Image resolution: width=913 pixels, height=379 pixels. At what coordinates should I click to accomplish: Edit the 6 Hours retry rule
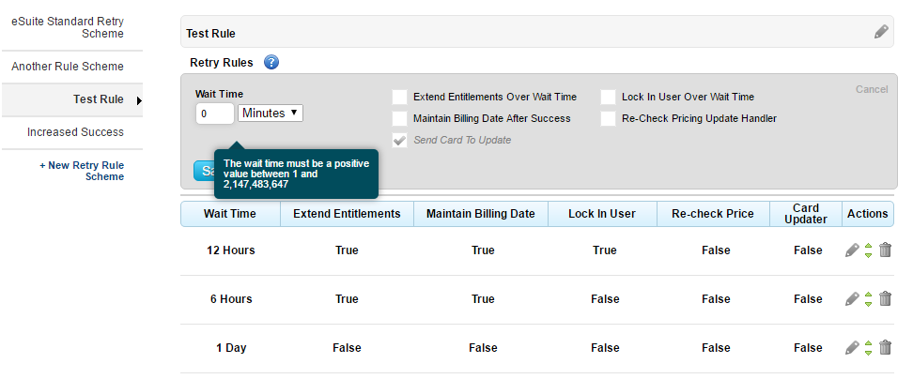pyautogui.click(x=852, y=299)
